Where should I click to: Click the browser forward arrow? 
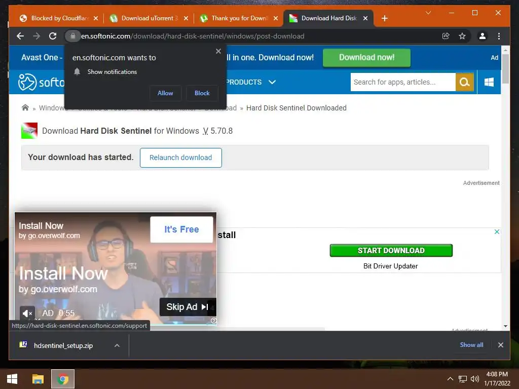(36, 36)
